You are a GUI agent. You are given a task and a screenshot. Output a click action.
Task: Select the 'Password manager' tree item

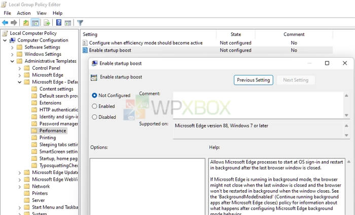click(59, 124)
